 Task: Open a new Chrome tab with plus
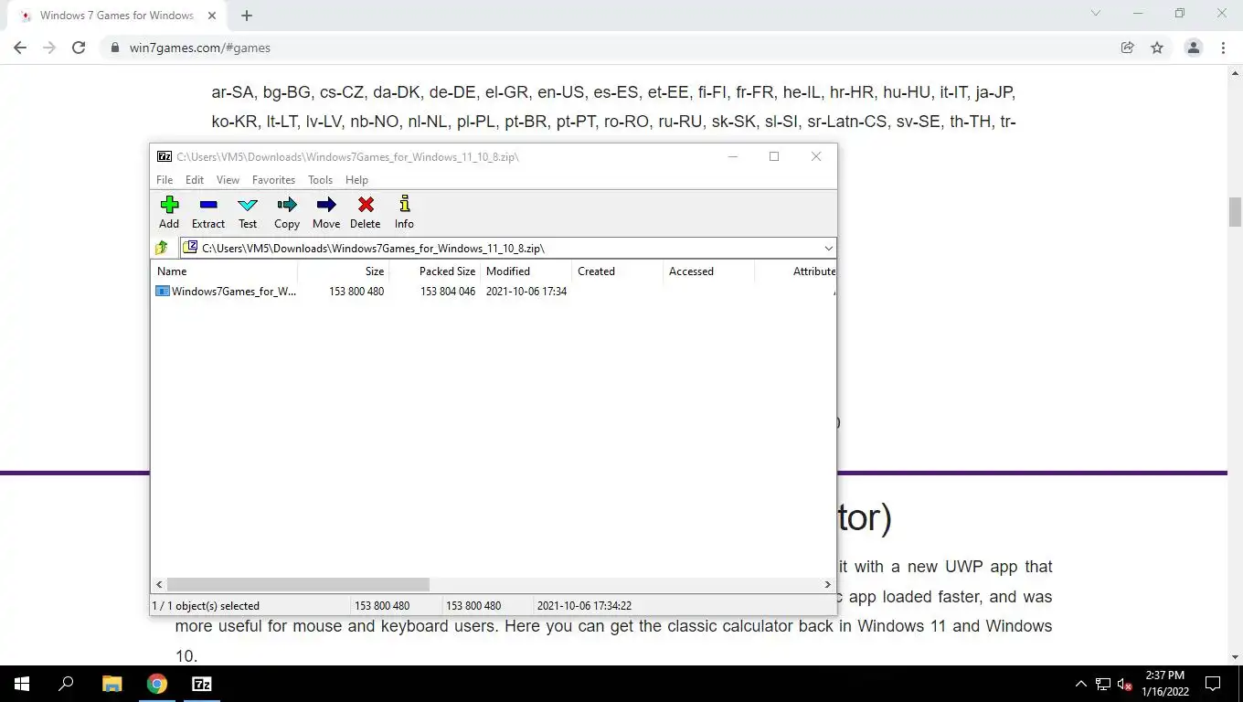click(247, 16)
